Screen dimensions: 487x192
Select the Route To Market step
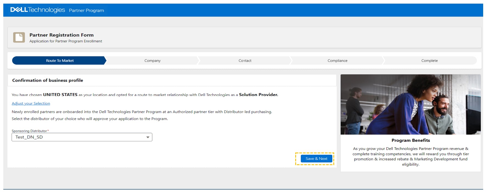tap(59, 61)
